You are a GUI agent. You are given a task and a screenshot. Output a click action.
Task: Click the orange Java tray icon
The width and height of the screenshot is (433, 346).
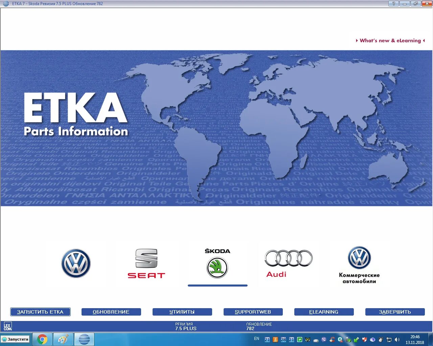275,340
